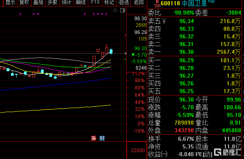Select 外盘 value 343290
244x159 pixels.
click(184, 130)
